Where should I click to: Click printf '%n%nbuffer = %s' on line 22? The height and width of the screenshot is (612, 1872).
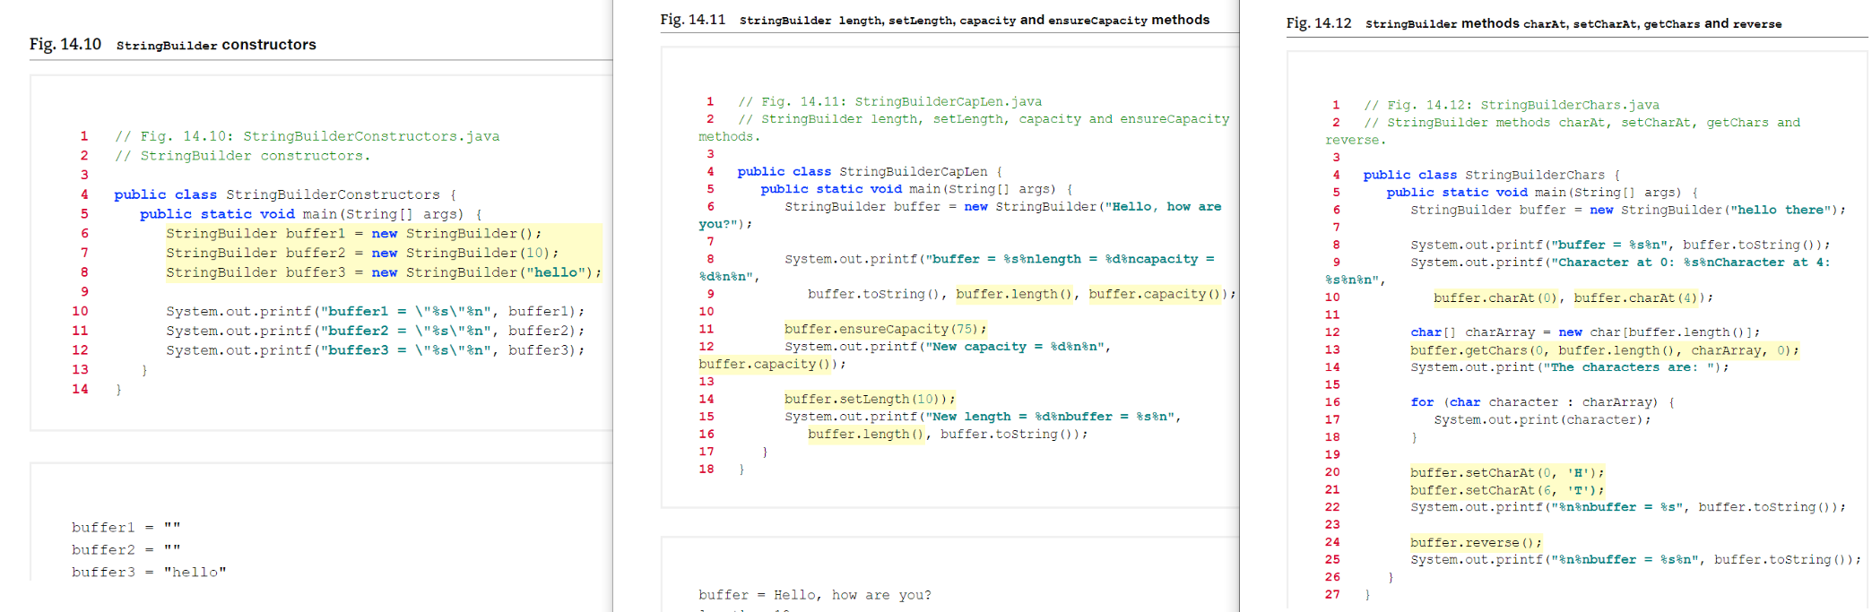[1628, 507]
